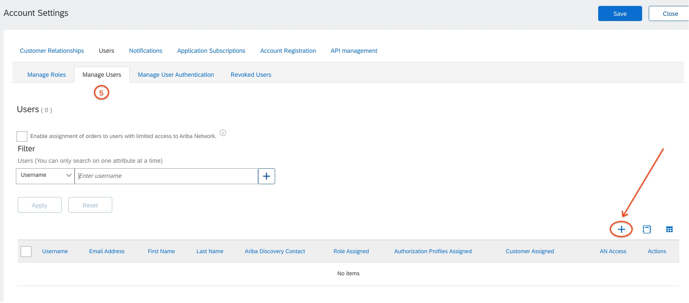Viewport: 689px width, 303px height.
Task: Sort by the Email Address column
Action: pyautogui.click(x=107, y=251)
